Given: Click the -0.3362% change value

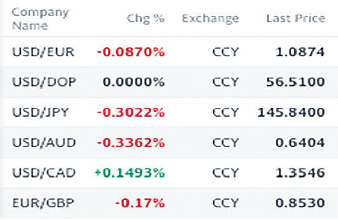Looking at the screenshot, I should (x=131, y=143).
